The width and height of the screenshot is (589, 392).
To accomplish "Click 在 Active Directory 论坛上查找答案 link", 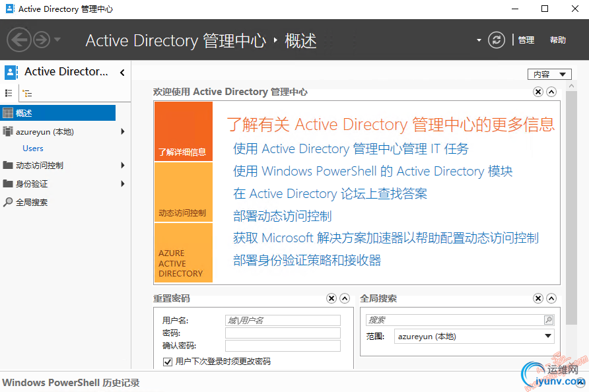I will [330, 193].
